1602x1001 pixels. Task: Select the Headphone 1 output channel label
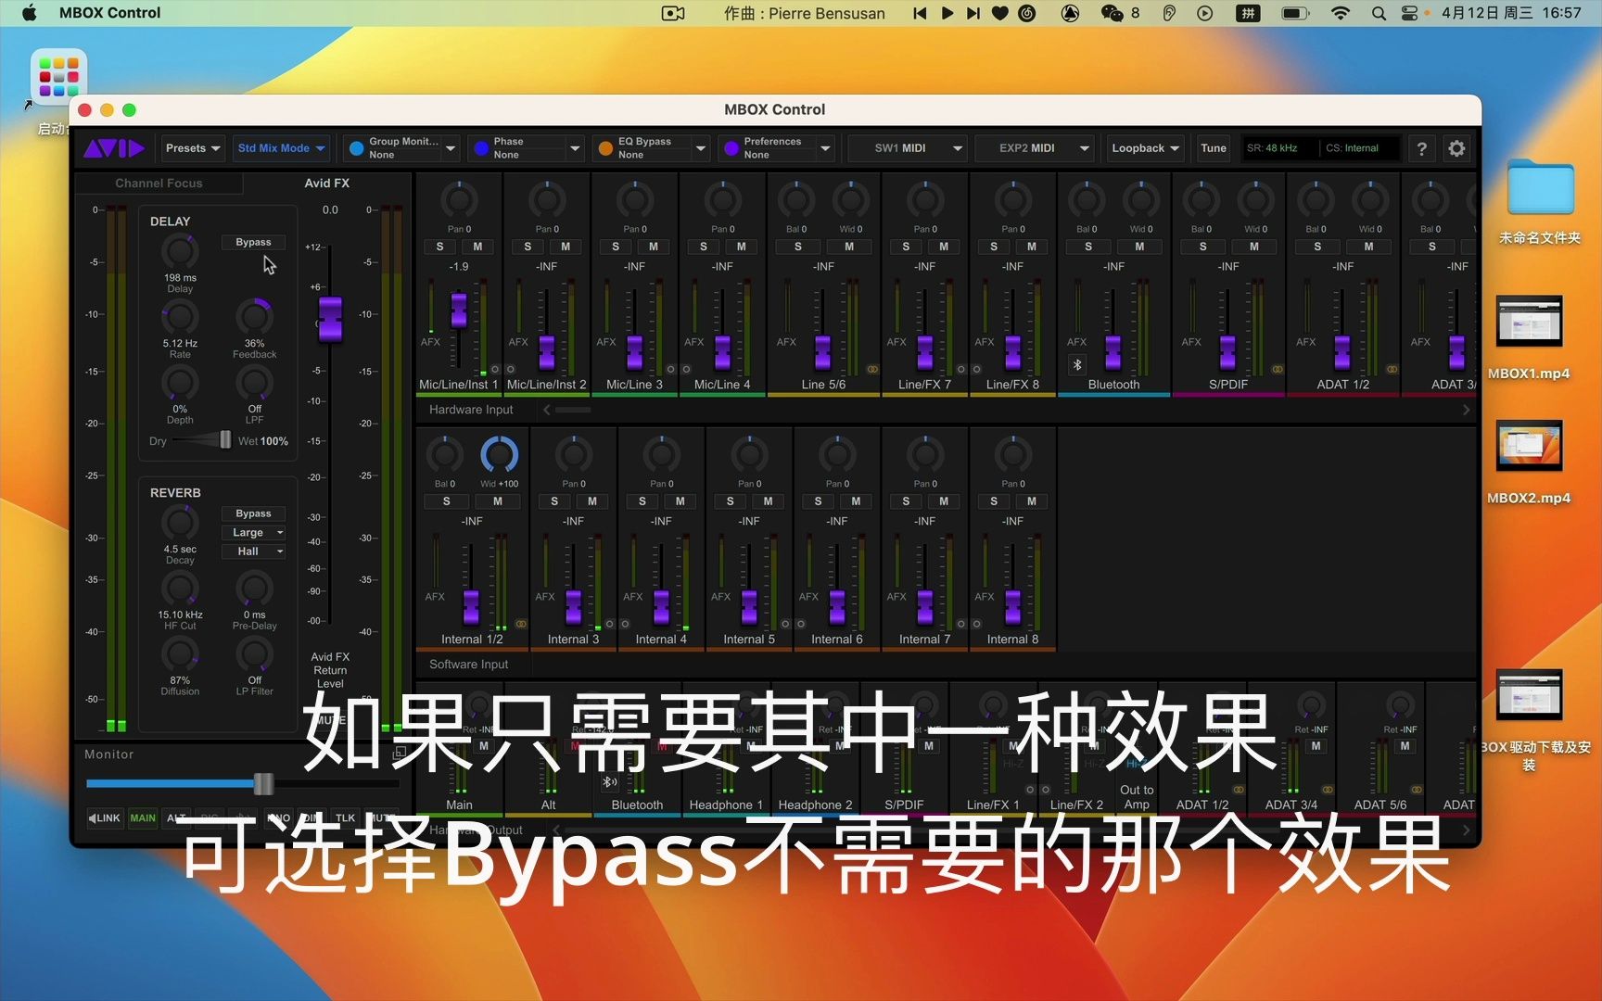point(726,805)
